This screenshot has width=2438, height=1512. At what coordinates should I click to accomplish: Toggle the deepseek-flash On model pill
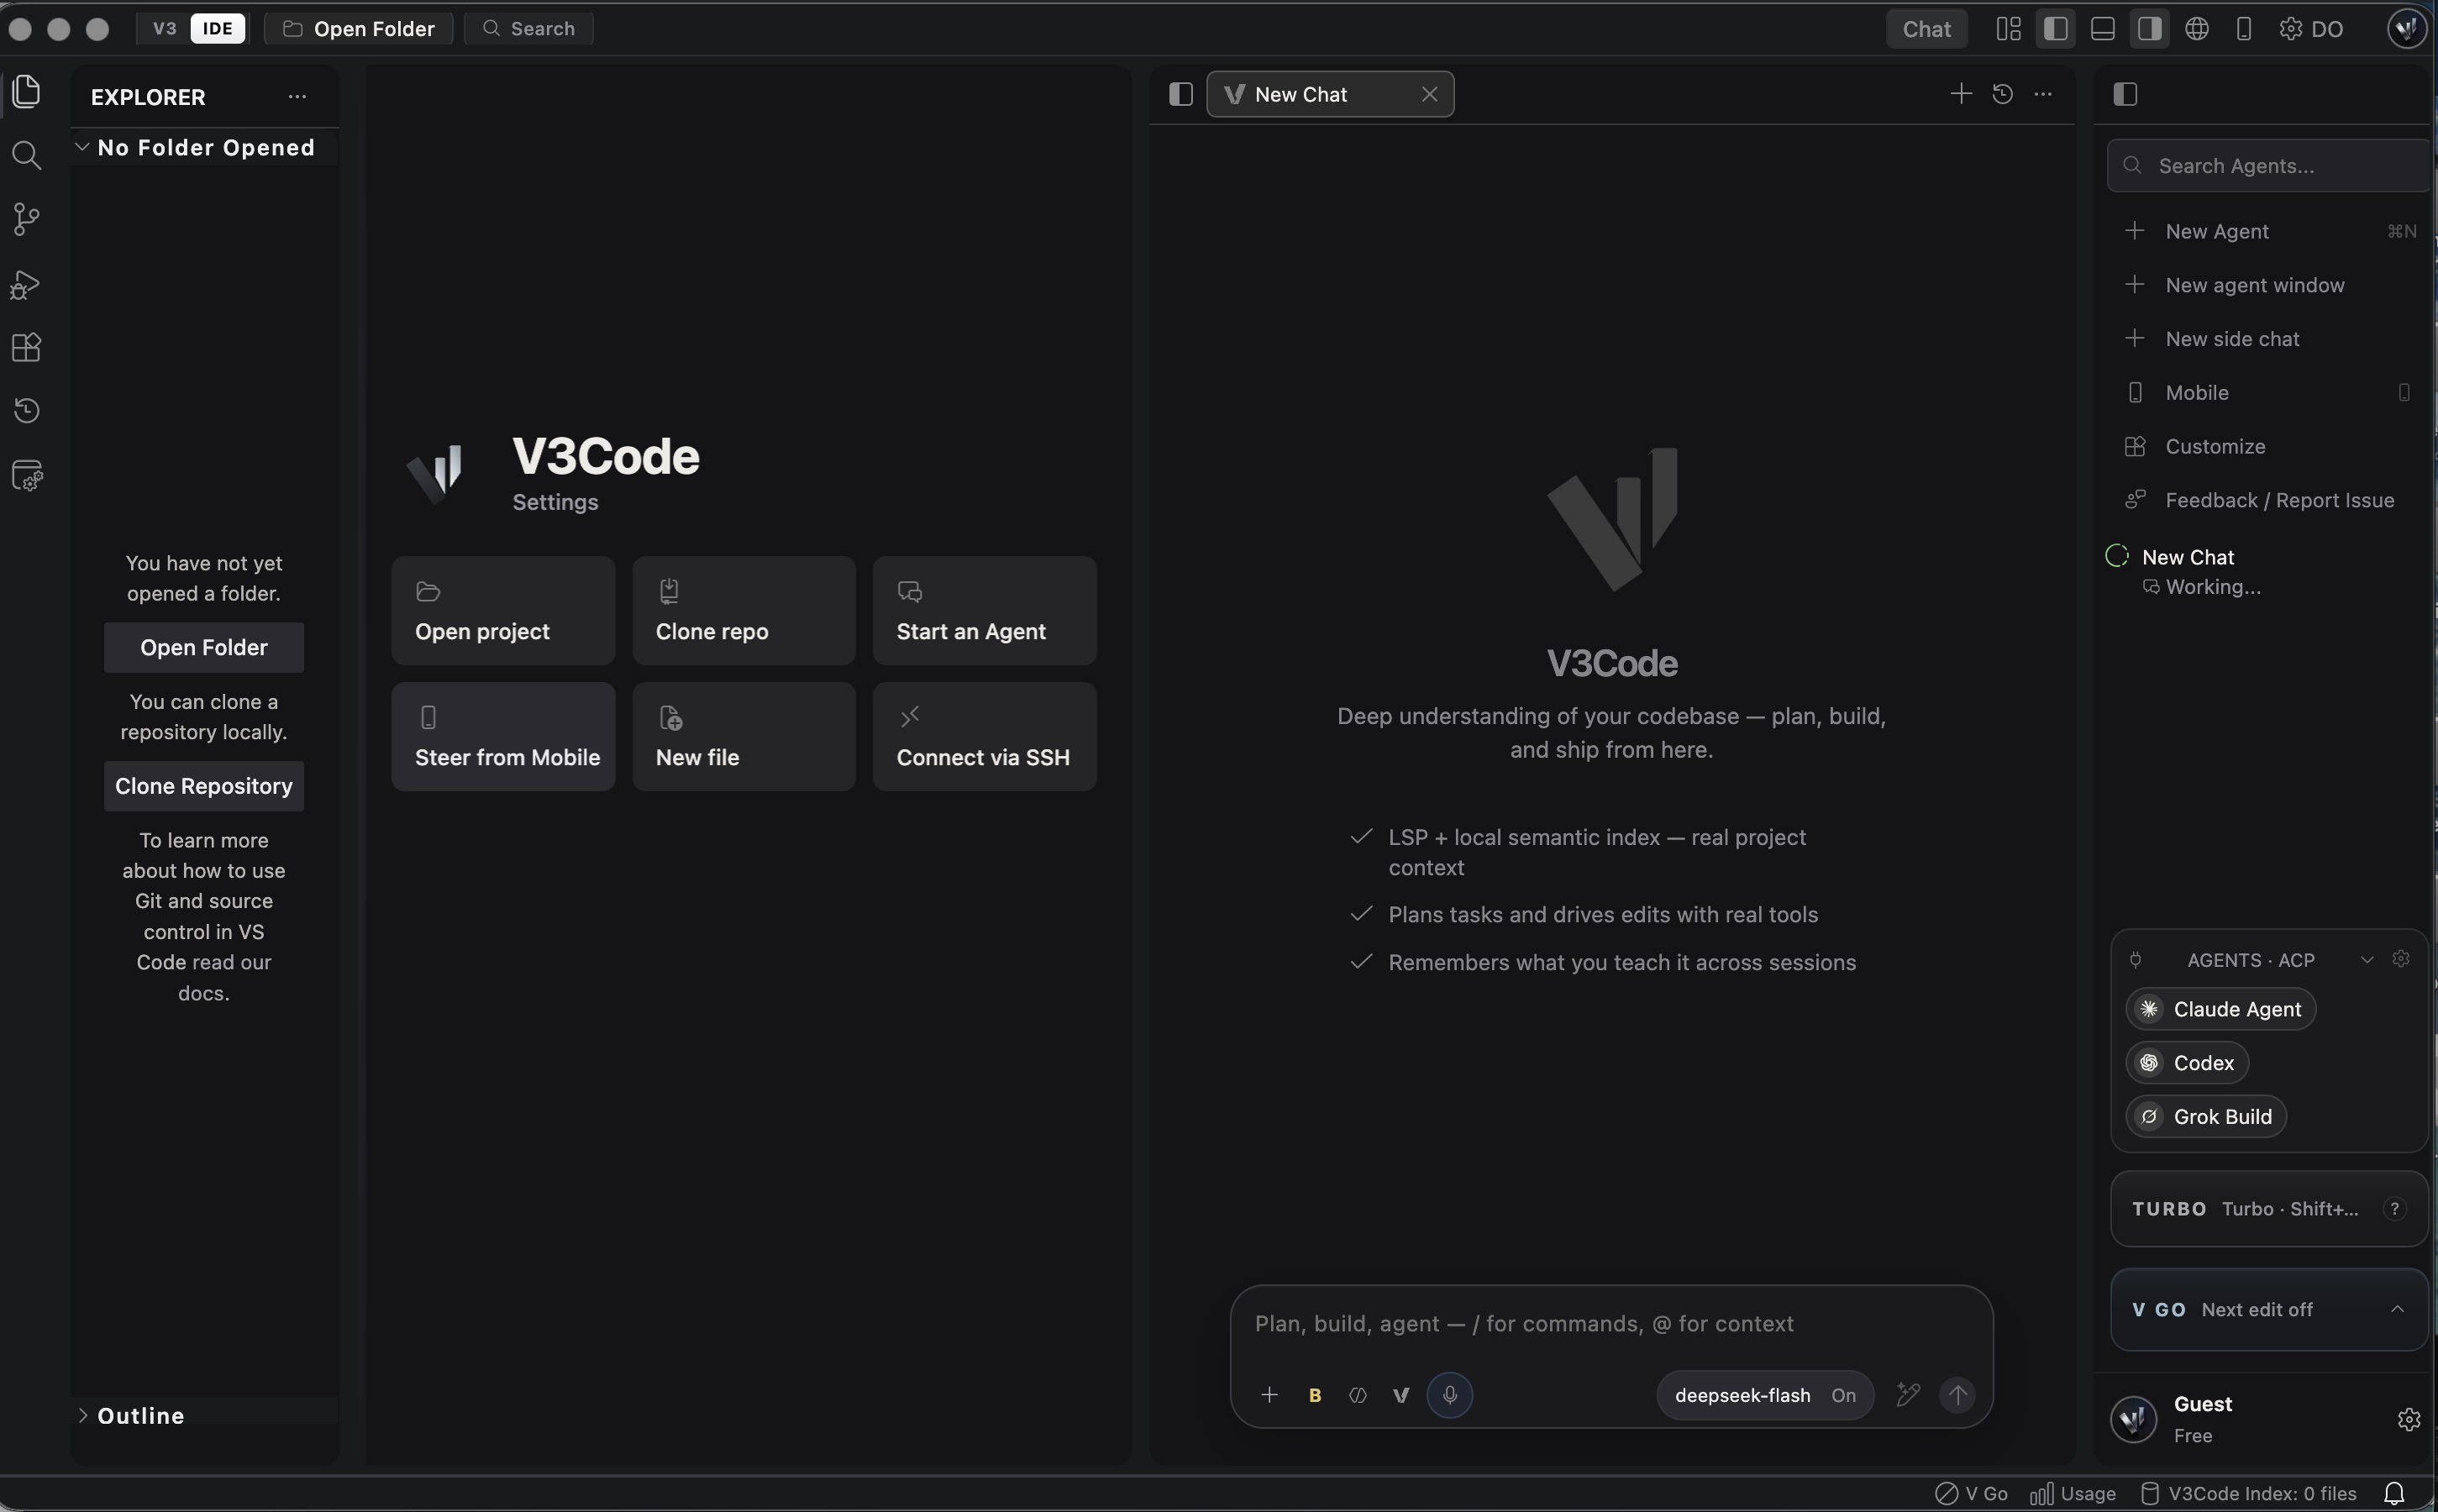(x=1765, y=1395)
